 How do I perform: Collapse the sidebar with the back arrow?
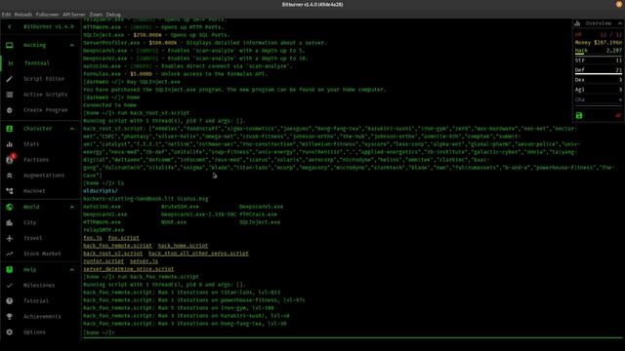(10, 26)
